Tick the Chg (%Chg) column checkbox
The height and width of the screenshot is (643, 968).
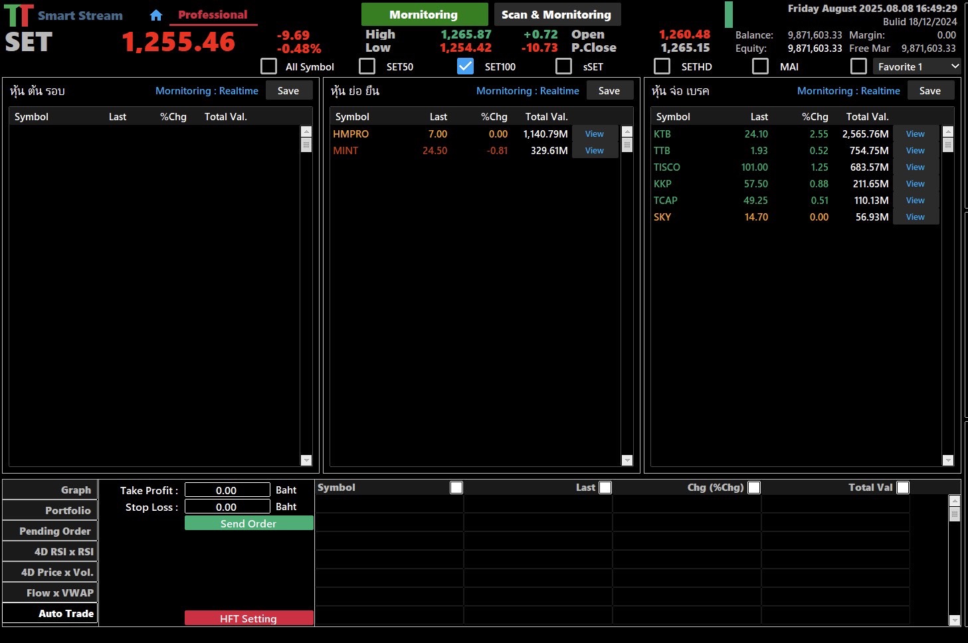(x=754, y=488)
